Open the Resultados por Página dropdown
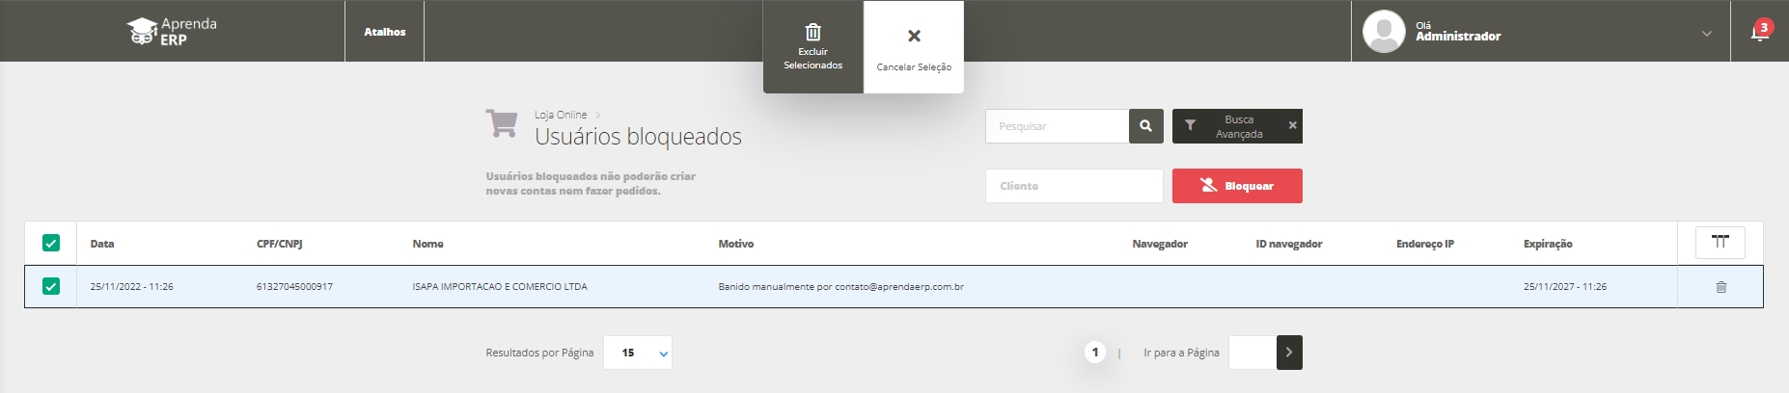The width and height of the screenshot is (1789, 393). pyautogui.click(x=637, y=353)
